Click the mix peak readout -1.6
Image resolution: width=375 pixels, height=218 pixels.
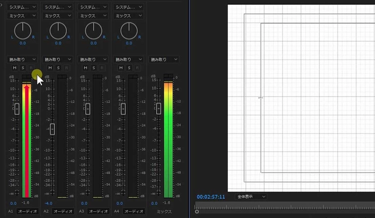tap(167, 202)
